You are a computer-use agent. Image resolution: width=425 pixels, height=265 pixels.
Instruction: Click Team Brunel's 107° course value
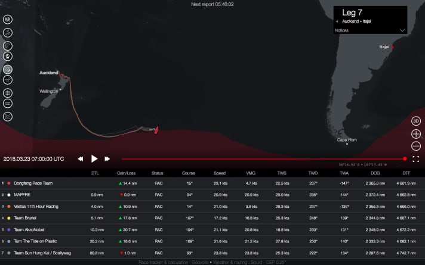190,218
